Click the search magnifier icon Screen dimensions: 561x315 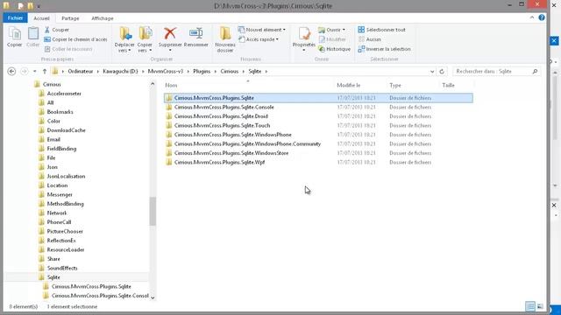coord(535,72)
